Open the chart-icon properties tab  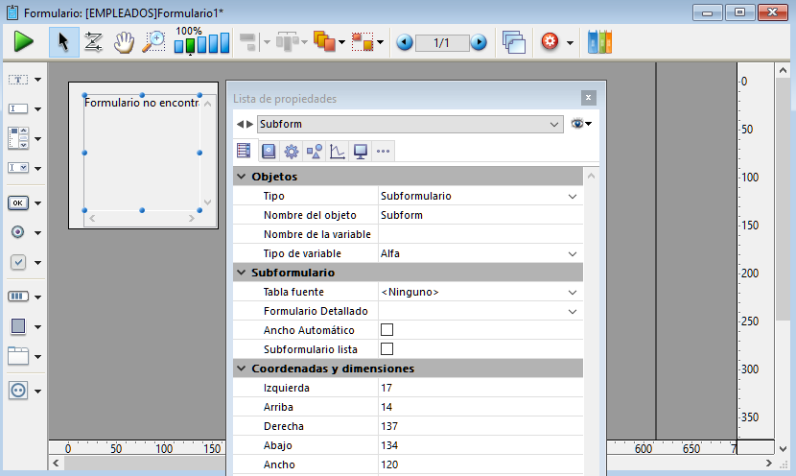pos(337,151)
